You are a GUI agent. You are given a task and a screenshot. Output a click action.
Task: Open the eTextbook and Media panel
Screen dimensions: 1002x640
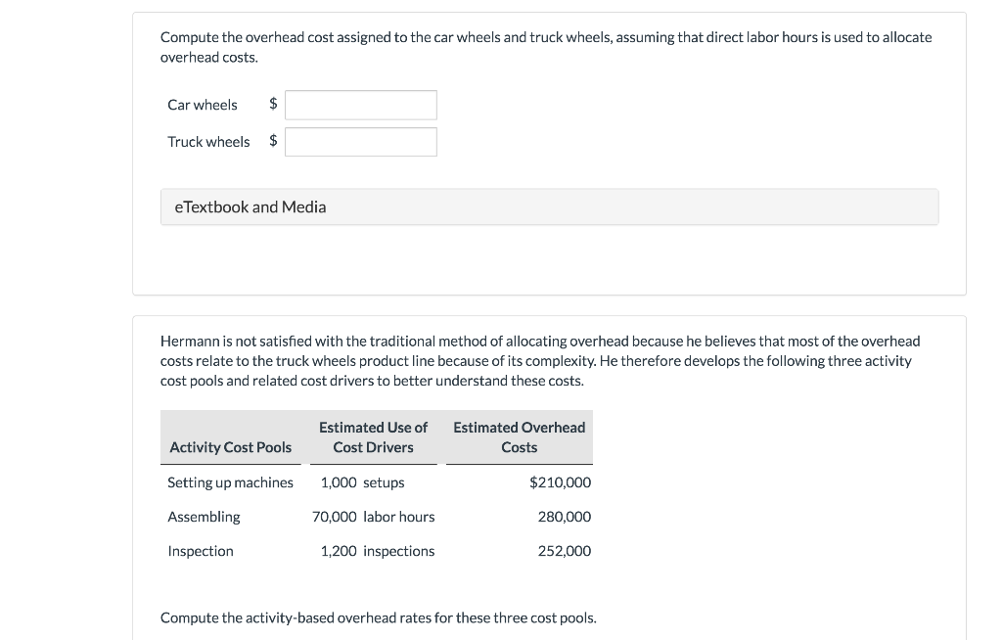pyautogui.click(x=250, y=206)
